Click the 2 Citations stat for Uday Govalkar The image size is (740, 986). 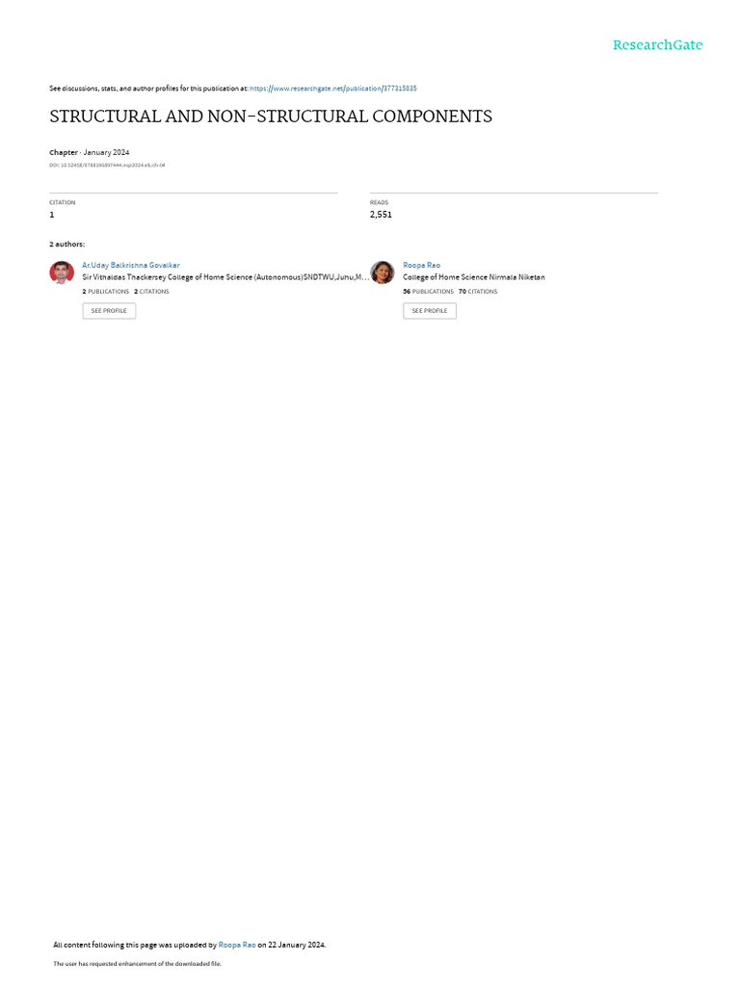pyautogui.click(x=151, y=292)
